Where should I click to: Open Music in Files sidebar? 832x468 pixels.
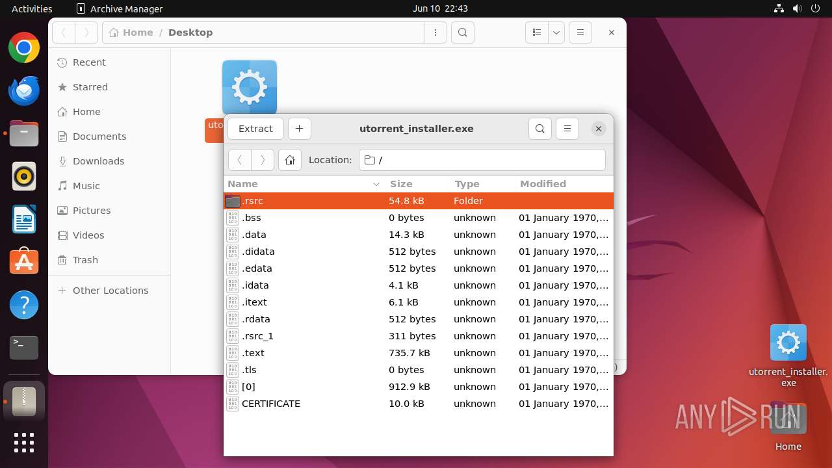point(109,186)
